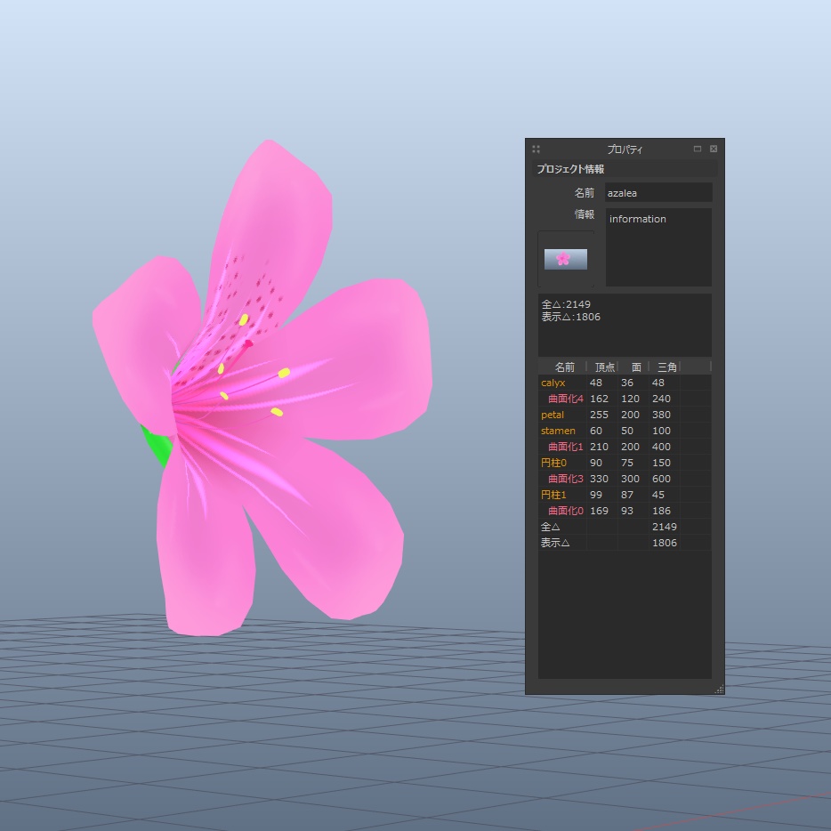The height and width of the screenshot is (831, 831).
Task: Select the petal object in the list
Action: (553, 415)
